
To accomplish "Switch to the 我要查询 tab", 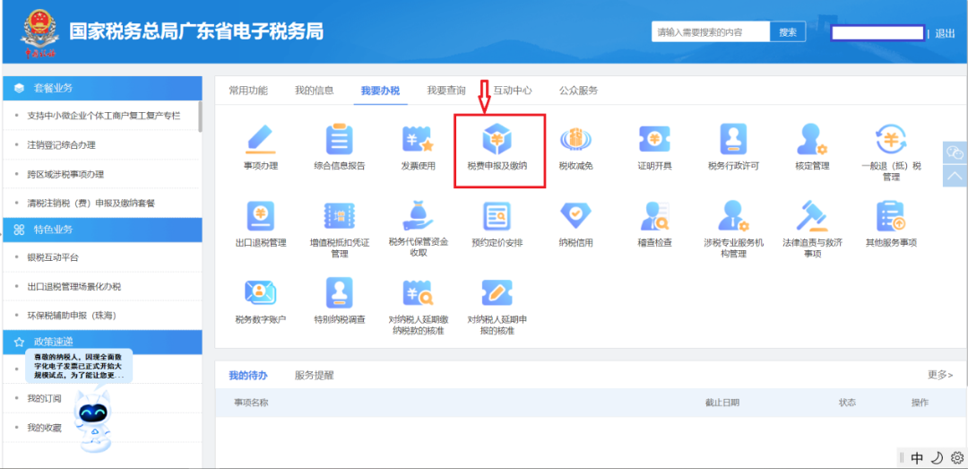I will pos(446,91).
